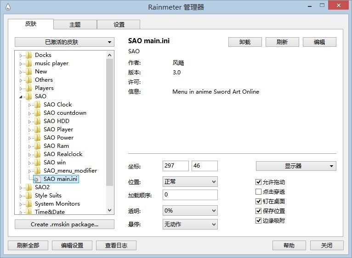Click the SAO win folder icon
Viewport: 352px width, 258px height.
click(38, 163)
